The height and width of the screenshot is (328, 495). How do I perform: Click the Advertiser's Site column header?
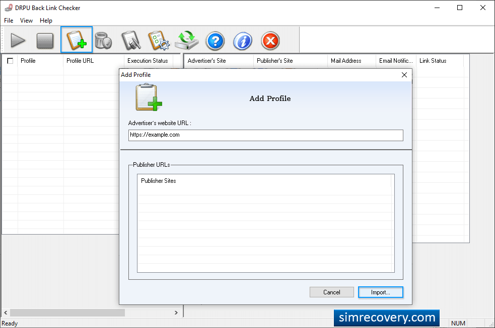219,61
